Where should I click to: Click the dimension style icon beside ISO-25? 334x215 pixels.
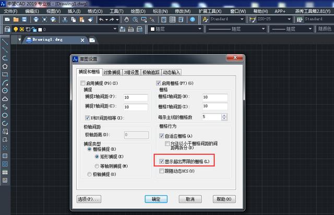coord(253,20)
